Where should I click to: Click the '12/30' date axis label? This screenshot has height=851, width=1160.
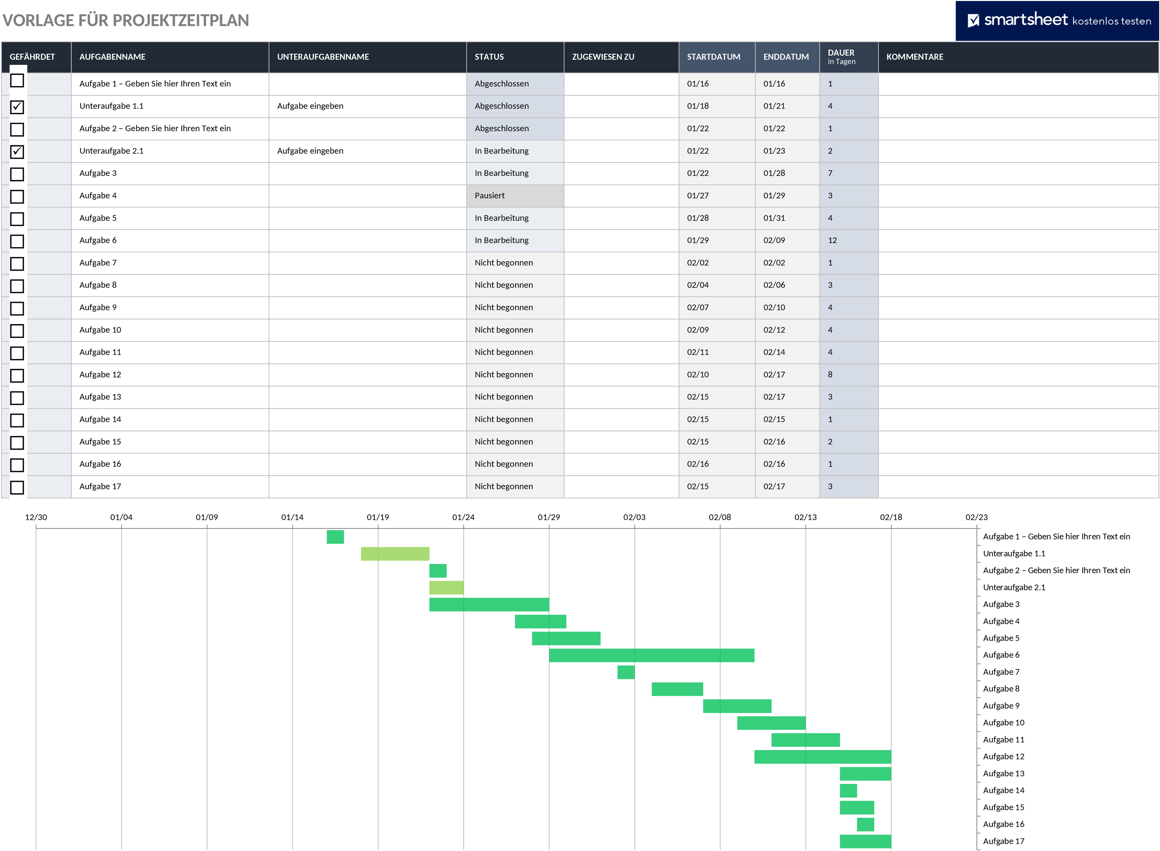coord(36,517)
